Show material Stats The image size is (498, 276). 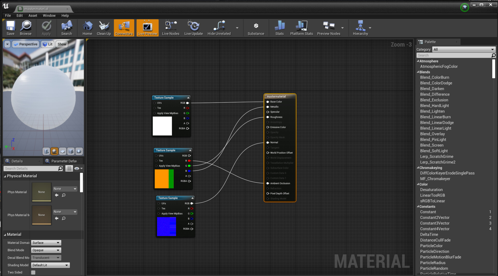pos(279,28)
